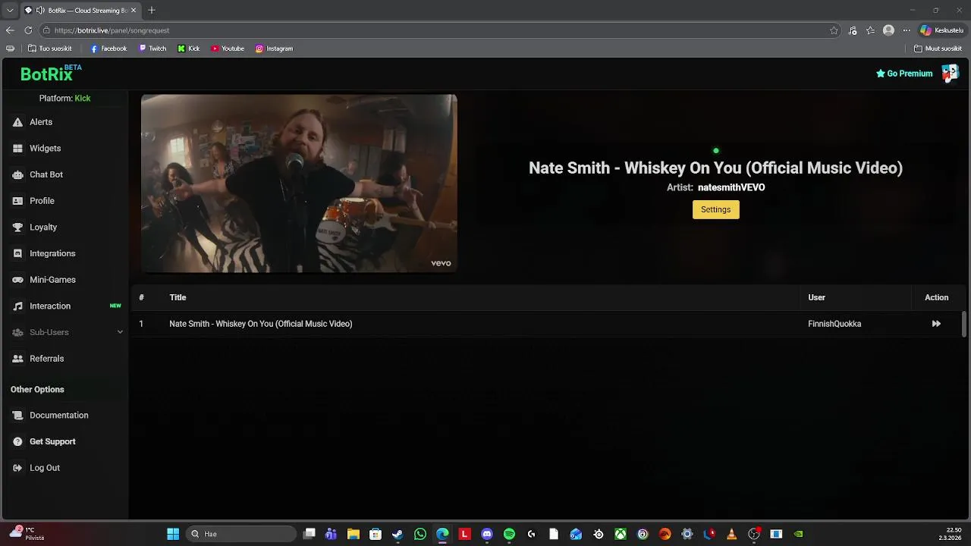Image resolution: width=971 pixels, height=546 pixels.
Task: Open the Tuo suosikit bookmarks folder
Action: click(50, 49)
